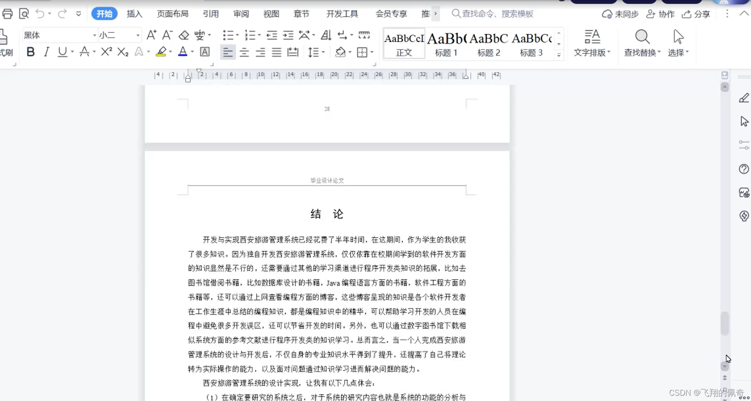Switch to the 插入 tab

tap(134, 14)
